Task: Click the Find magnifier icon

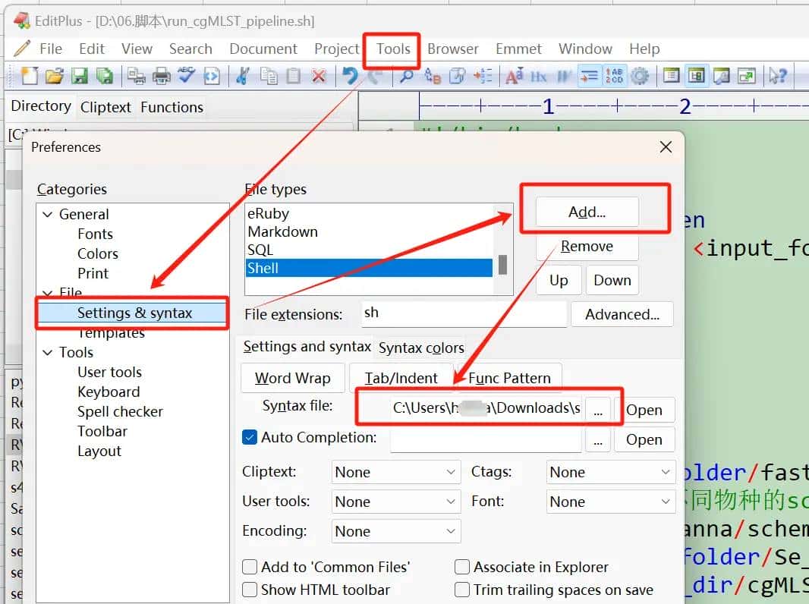Action: [408, 76]
